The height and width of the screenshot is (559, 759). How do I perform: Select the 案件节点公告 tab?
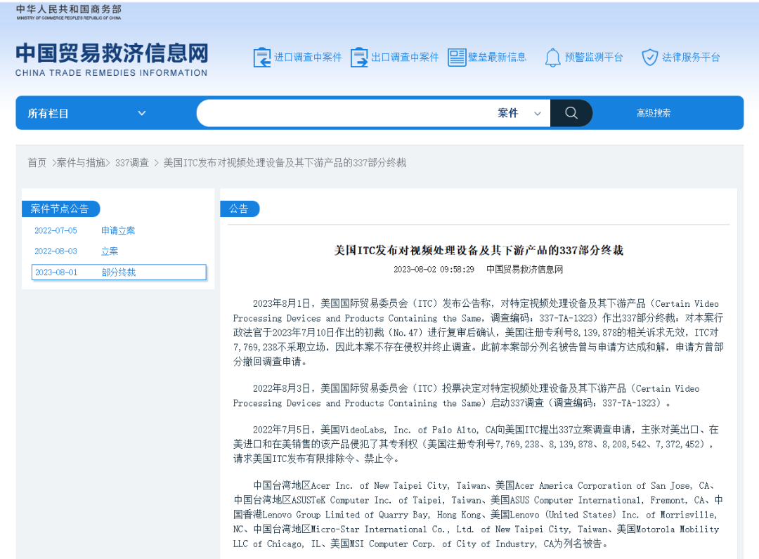pyautogui.click(x=60, y=209)
